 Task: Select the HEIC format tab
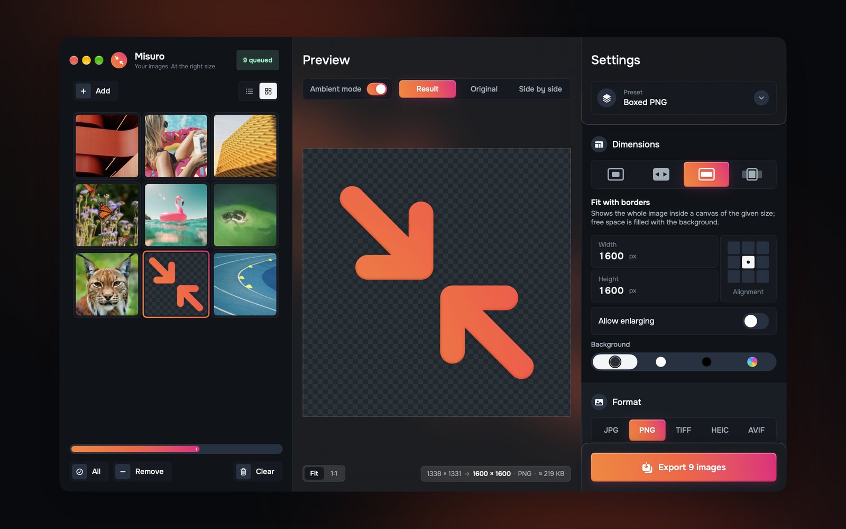(720, 430)
